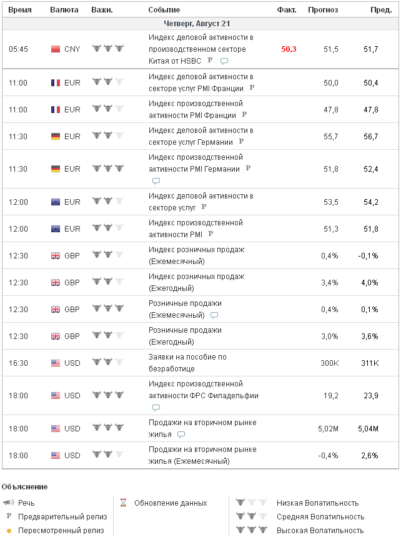This screenshot has width=401, height=540.
Task: Click the Время column header
Action: [21, 10]
